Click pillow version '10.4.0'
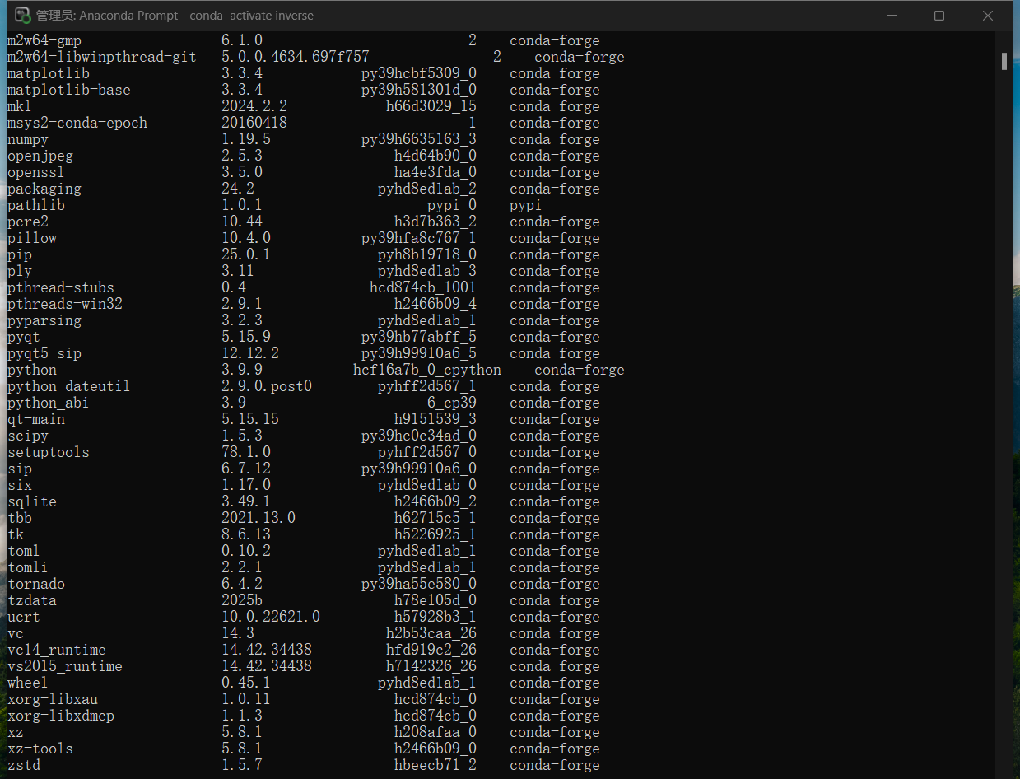This screenshot has width=1020, height=779. click(x=246, y=238)
